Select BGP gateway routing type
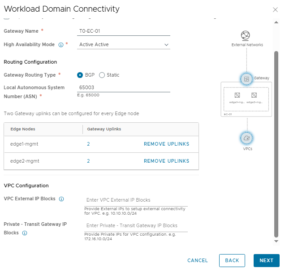This screenshot has height=272, width=285. (80, 75)
